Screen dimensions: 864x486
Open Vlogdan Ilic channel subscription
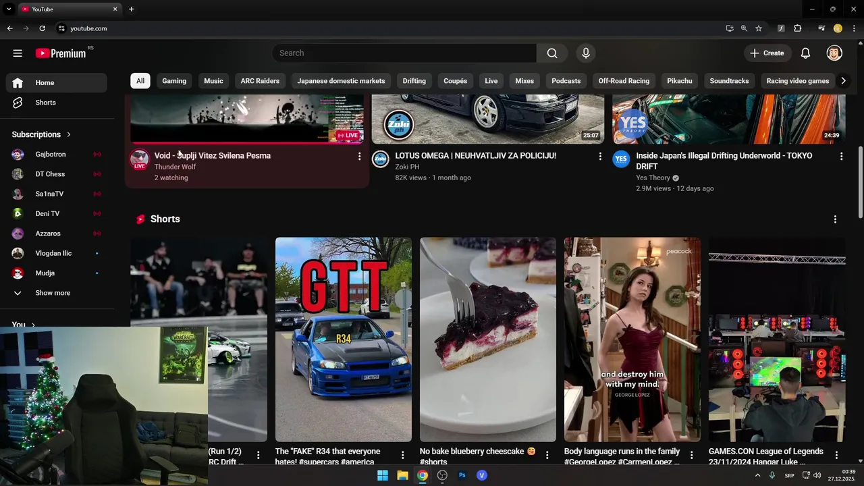point(57,253)
